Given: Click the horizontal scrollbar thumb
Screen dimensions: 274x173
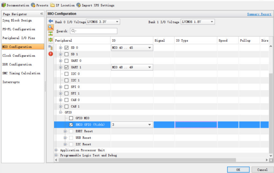Looking at the screenshot, I should [x=147, y=160].
